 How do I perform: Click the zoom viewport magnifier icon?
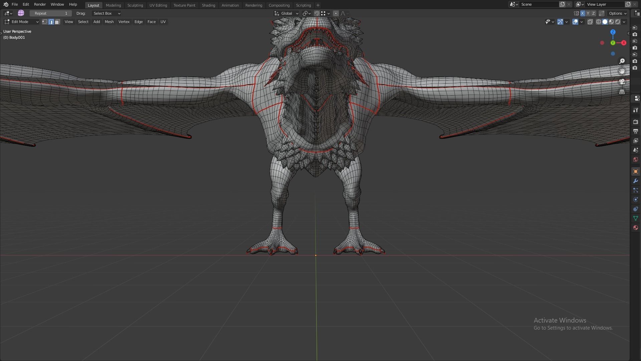[x=622, y=61]
